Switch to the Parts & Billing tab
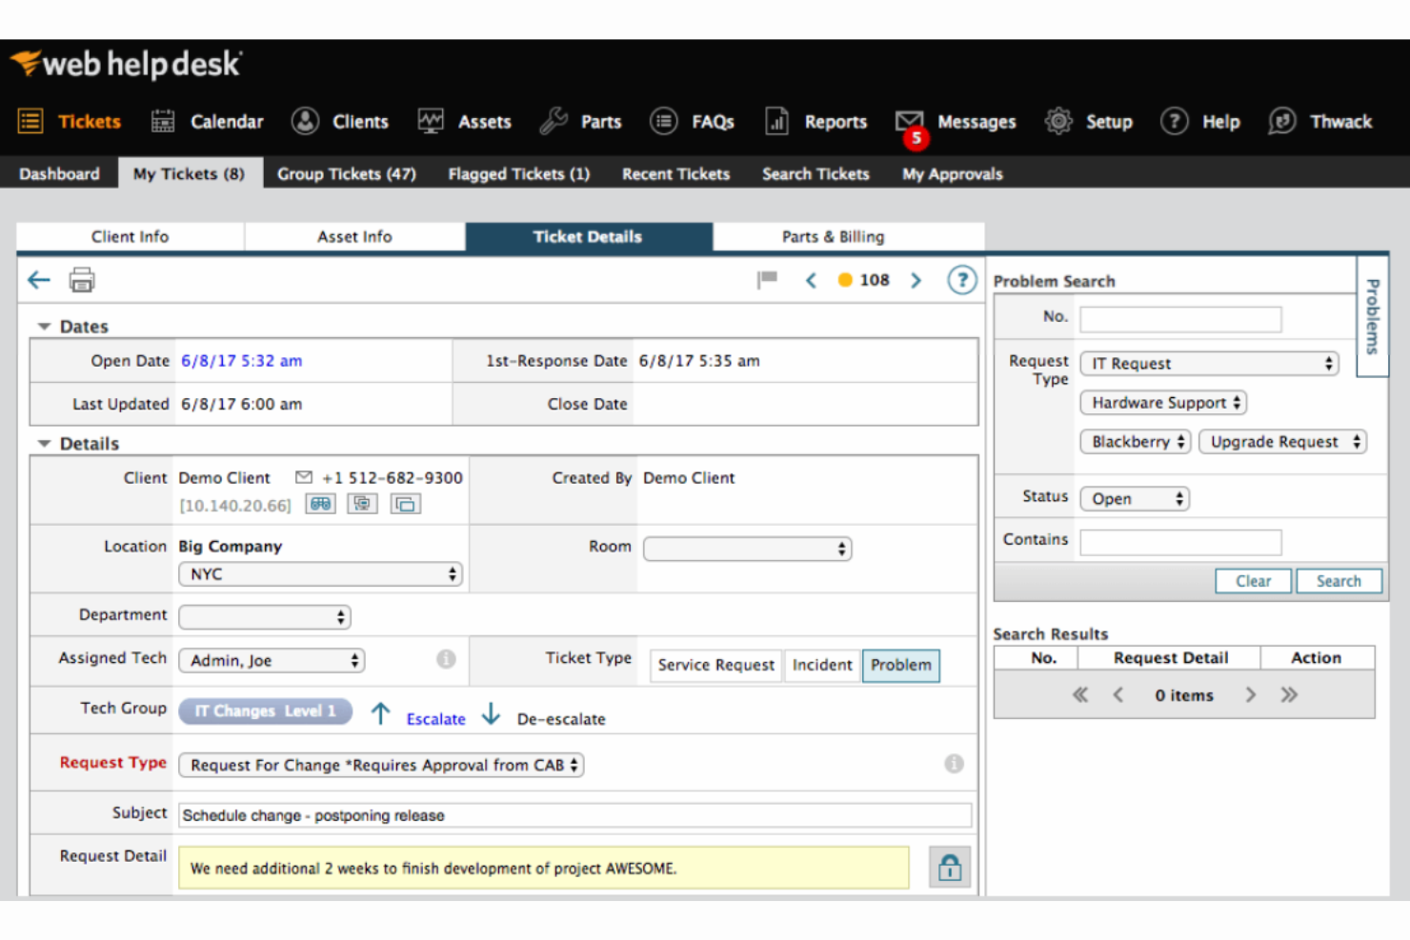The width and height of the screenshot is (1410, 940). pos(833,236)
